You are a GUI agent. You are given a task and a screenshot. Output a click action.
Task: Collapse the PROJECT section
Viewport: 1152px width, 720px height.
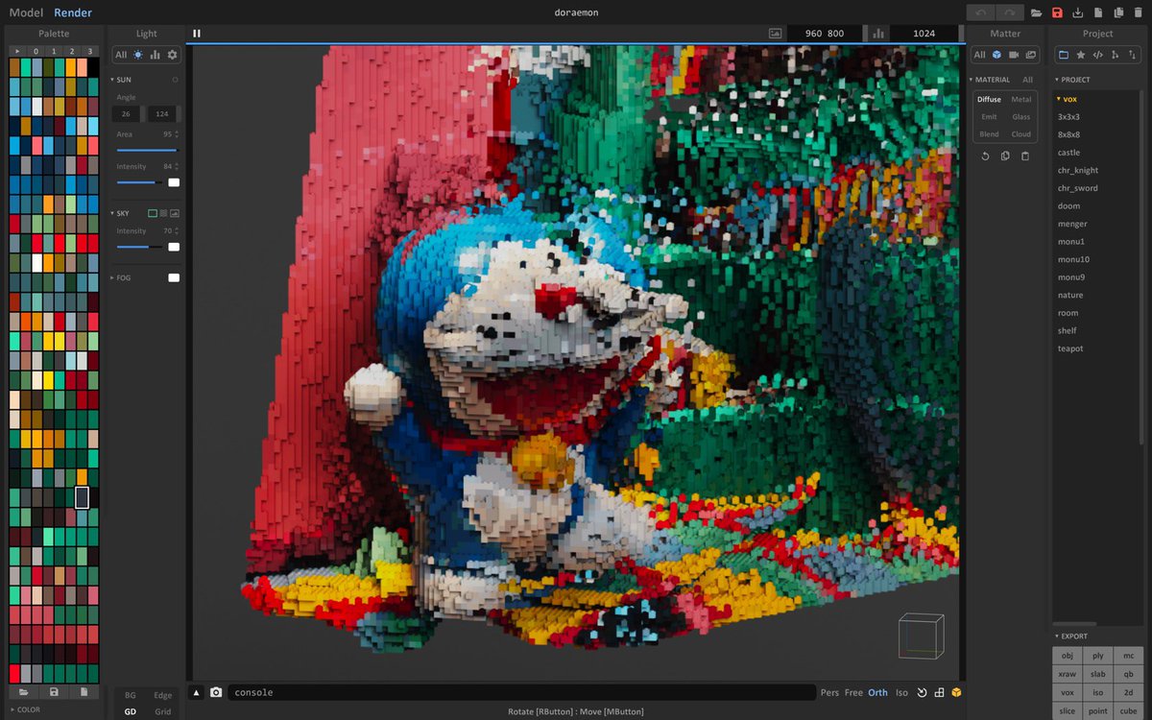tap(1072, 80)
